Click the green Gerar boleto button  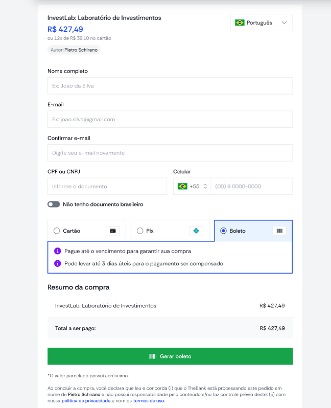170,356
